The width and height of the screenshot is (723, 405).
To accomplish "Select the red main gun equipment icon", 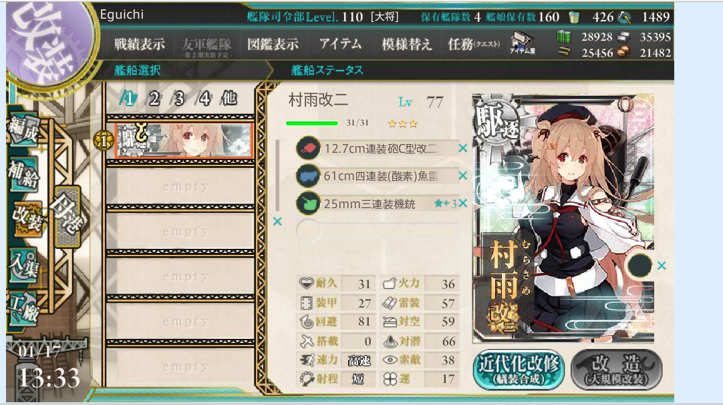I will 308,148.
